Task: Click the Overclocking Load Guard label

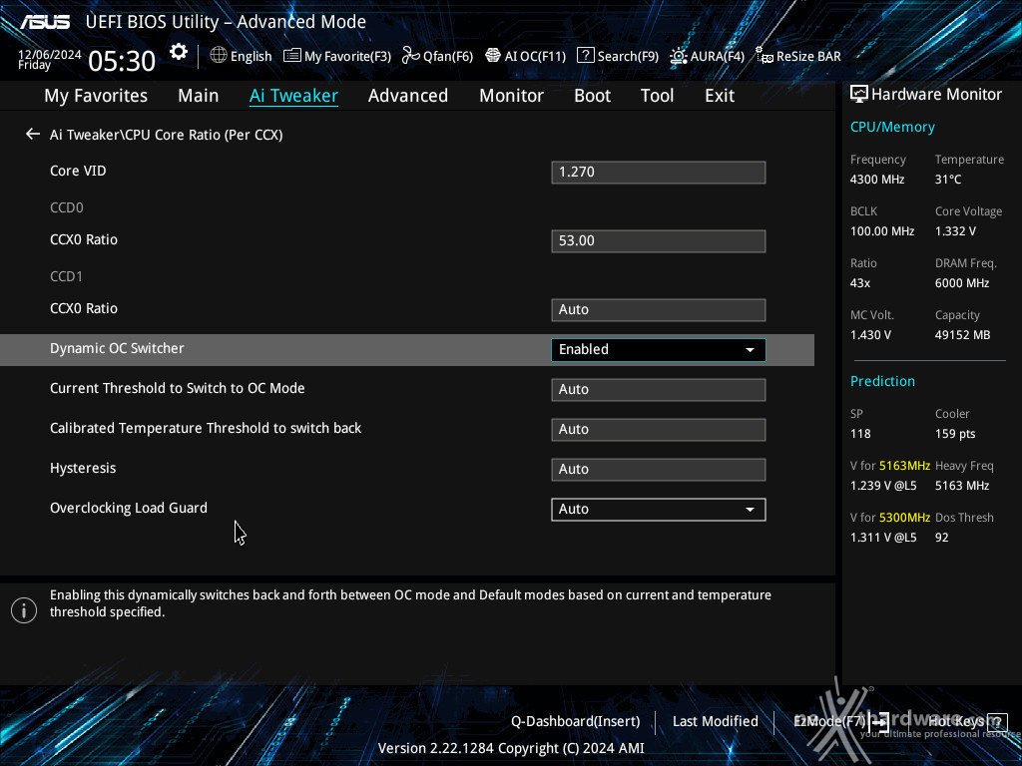Action: (129, 508)
